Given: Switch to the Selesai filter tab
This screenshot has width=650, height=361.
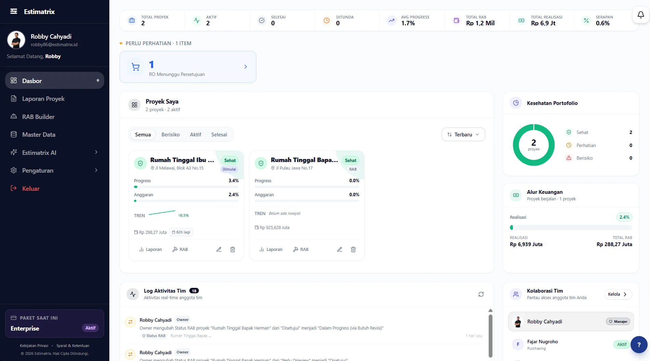Looking at the screenshot, I should pos(219,134).
